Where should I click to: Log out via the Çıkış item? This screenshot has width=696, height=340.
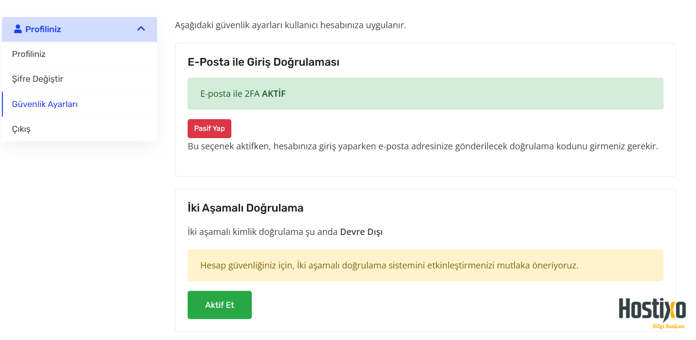[79, 129]
